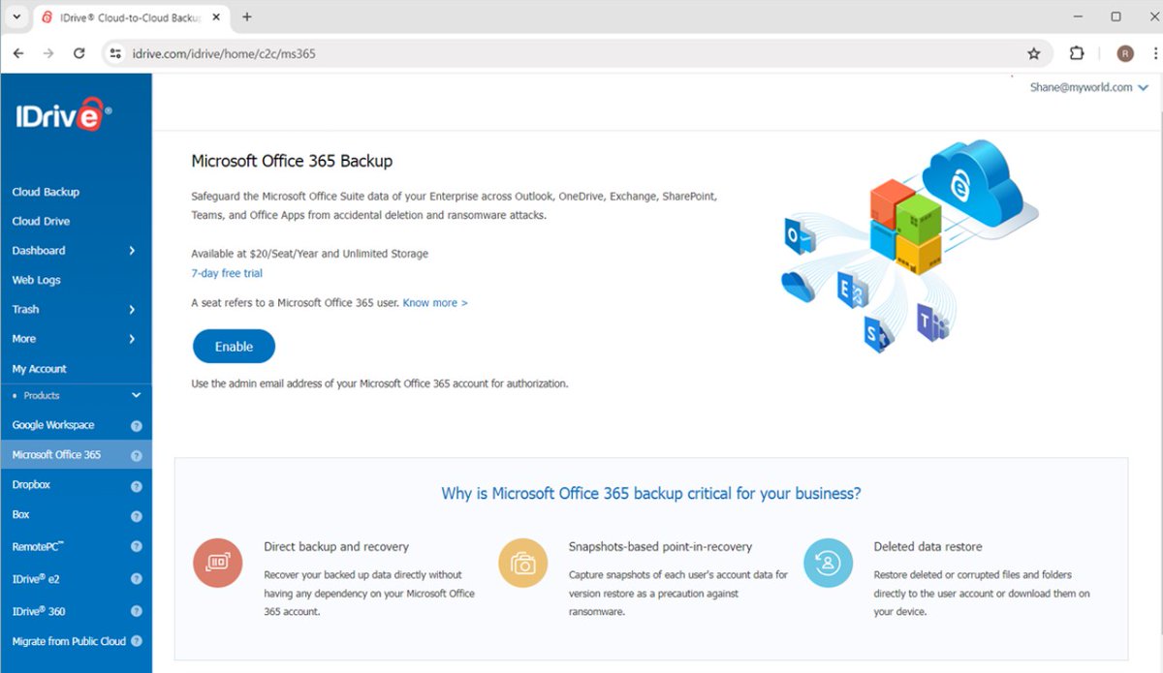Click the browser extensions puzzle icon
Screen dimensions: 1163x673
coord(1077,53)
